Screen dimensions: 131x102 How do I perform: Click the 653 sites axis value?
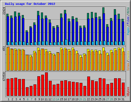[x=4, y=48]
